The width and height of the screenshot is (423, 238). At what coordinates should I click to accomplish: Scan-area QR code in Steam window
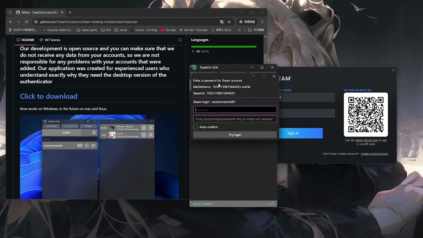tap(366, 114)
